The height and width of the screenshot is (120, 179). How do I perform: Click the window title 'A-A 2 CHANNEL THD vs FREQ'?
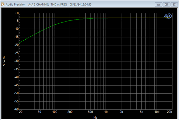48,5
